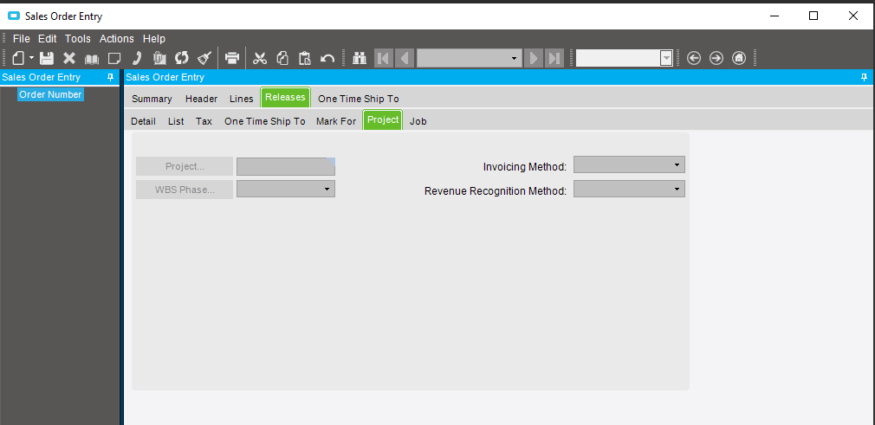Click the Back arrow circle icon
Screen dimensions: 875x425
tap(694, 58)
